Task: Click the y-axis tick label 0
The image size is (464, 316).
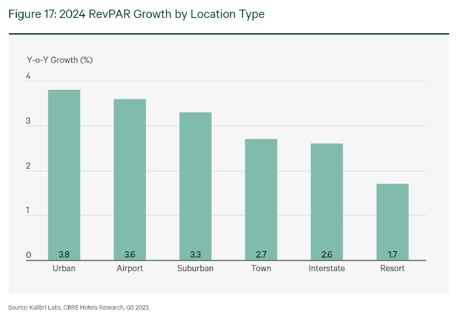Action: tap(28, 255)
